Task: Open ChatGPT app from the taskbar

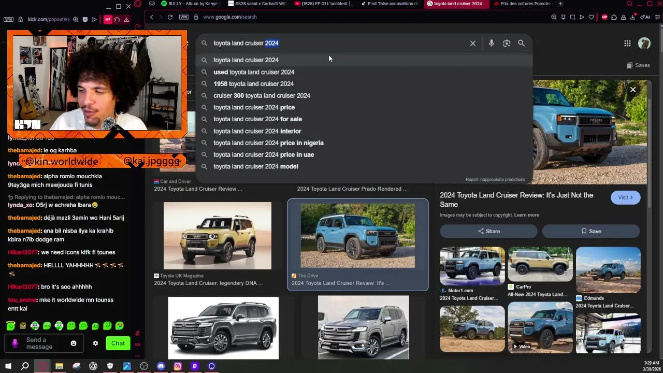Action: coord(93,366)
